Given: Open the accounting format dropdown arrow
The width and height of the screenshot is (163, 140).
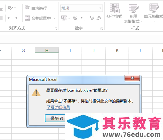Looking at the screenshot, I should [x=69, y=18].
